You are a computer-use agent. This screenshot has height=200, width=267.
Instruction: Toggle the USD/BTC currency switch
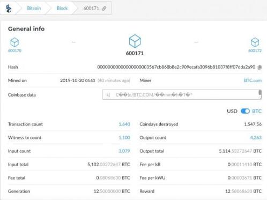coord(245,111)
